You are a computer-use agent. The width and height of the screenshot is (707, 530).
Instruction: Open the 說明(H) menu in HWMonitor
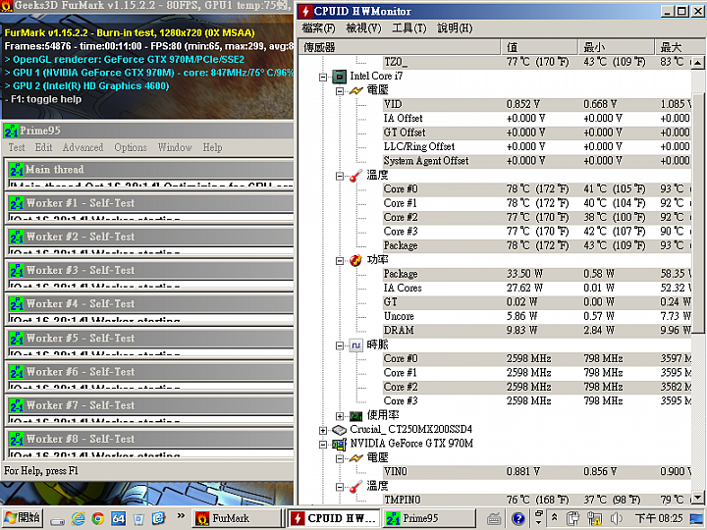pos(455,27)
